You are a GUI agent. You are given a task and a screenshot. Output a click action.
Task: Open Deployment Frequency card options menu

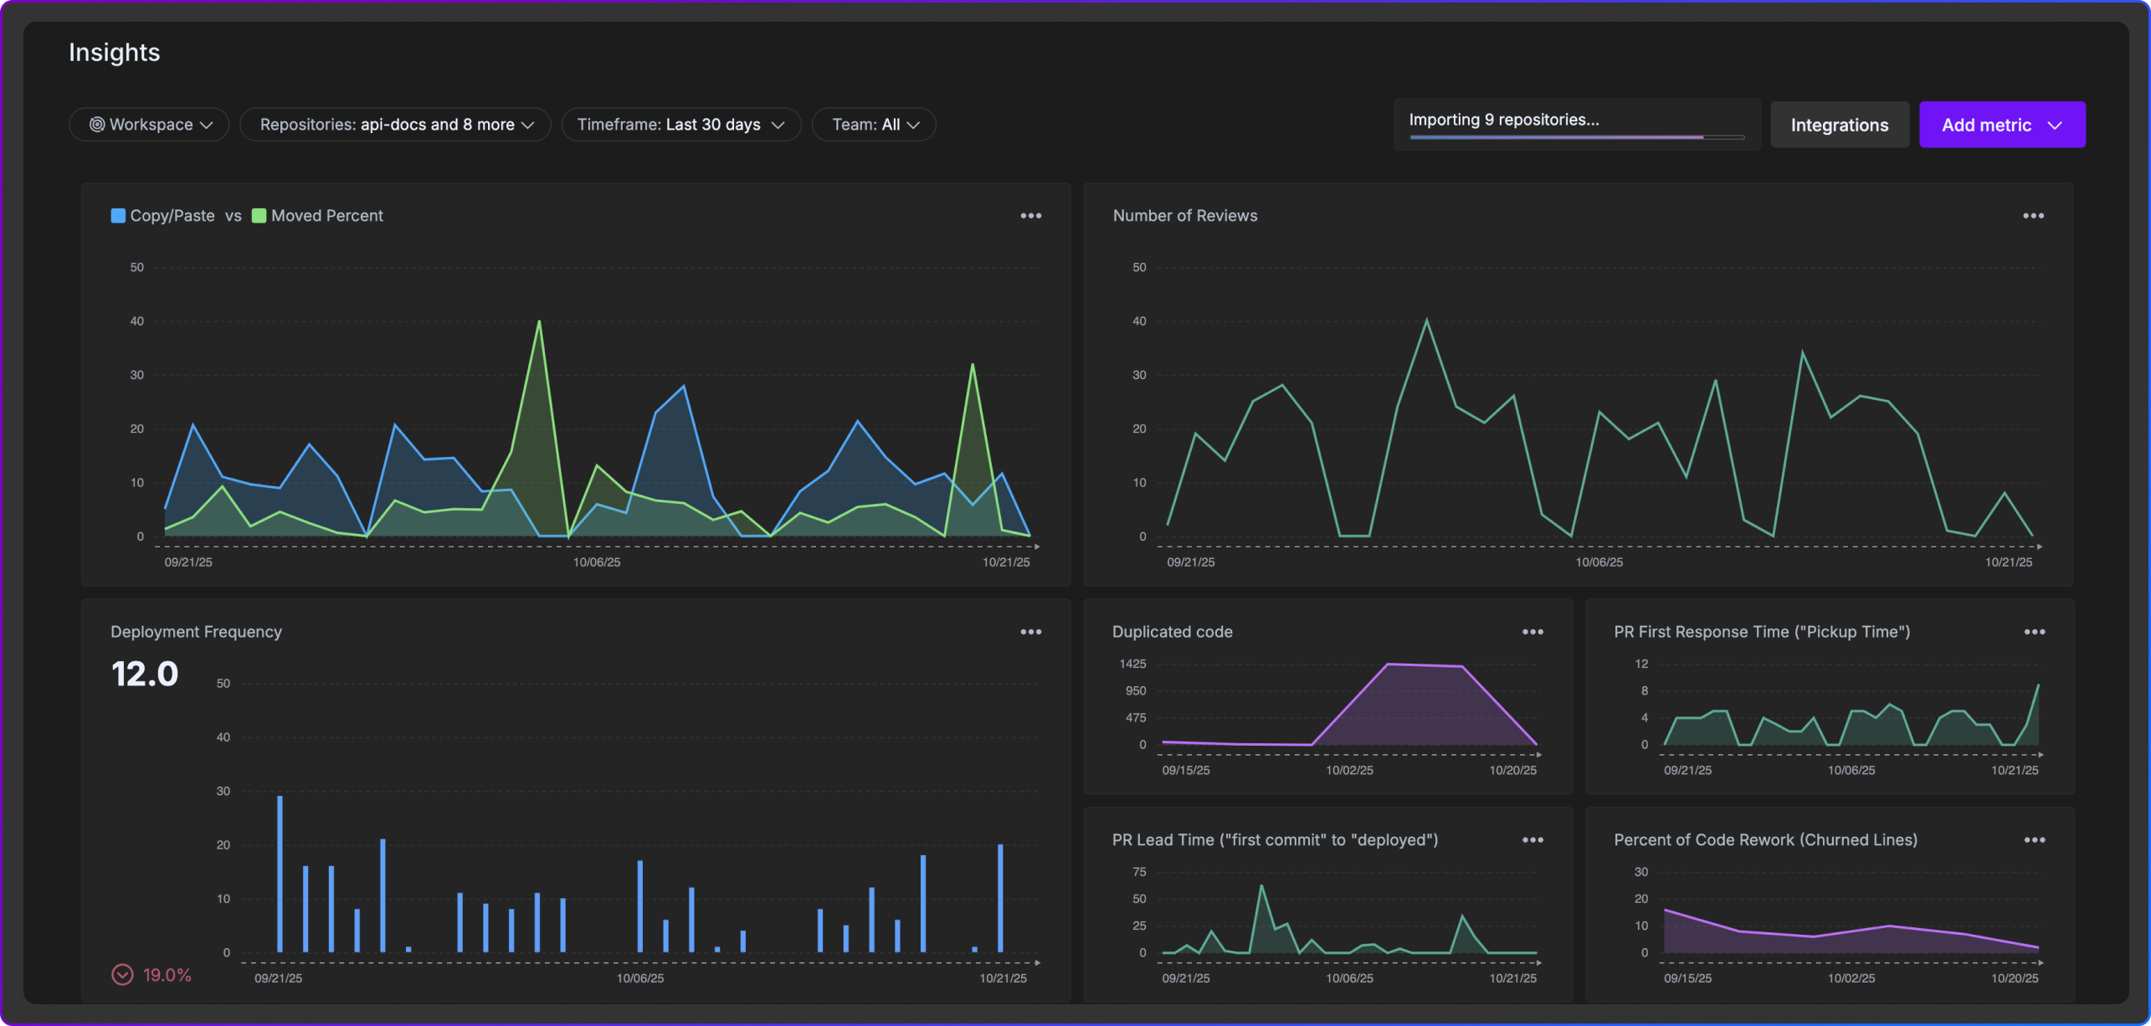(x=1030, y=632)
